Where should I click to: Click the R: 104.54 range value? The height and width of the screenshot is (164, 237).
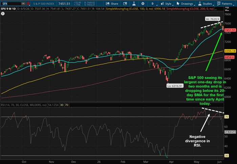tap(98, 9)
